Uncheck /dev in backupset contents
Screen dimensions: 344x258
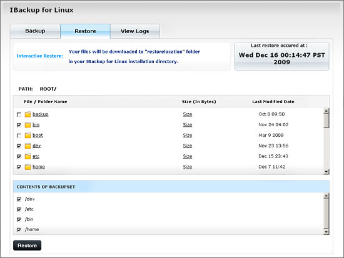[x=19, y=199]
